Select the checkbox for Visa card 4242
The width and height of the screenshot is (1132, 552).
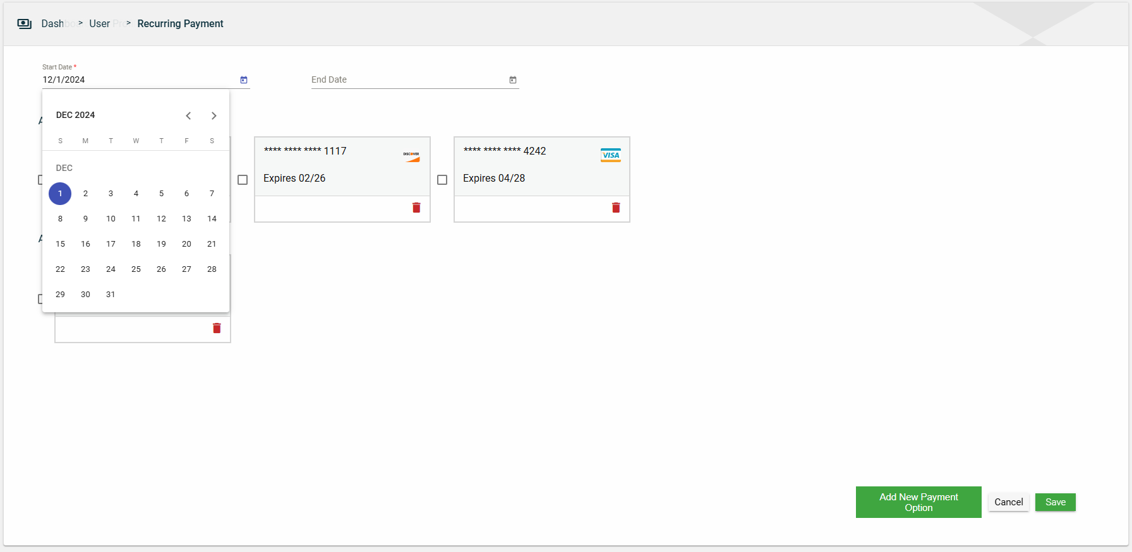[442, 180]
